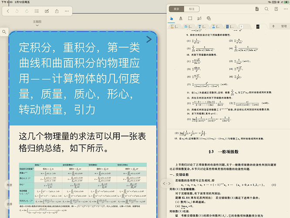The image size is (290, 218).
Task: Switch to the dark blue cover document tab
Action: [230, 27]
